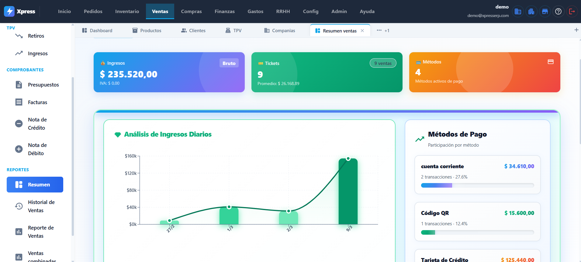Add a new tab with plus button

point(576,30)
